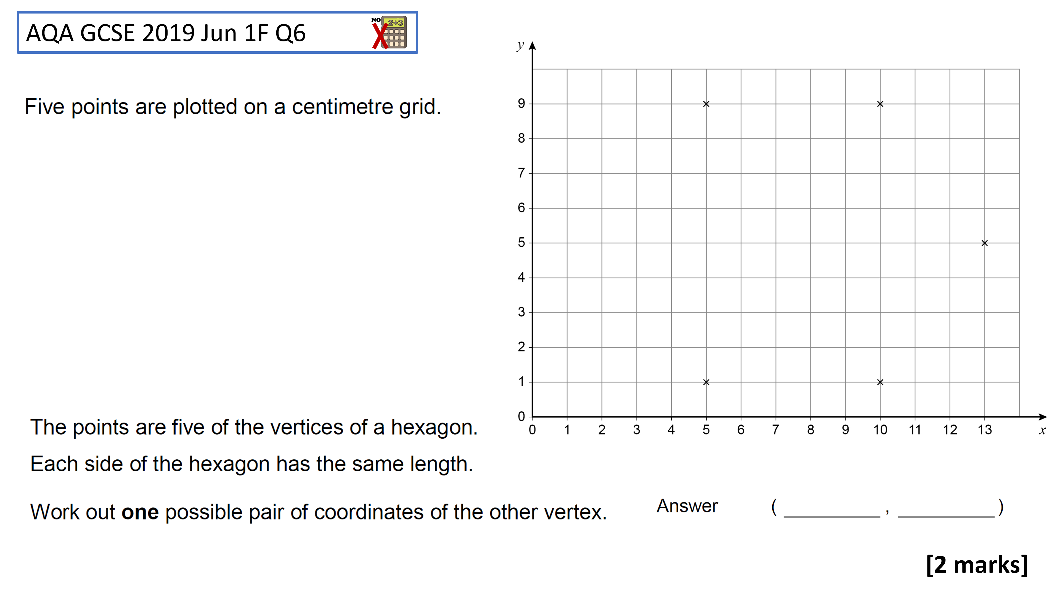Click the [2 marks] label

click(x=977, y=565)
